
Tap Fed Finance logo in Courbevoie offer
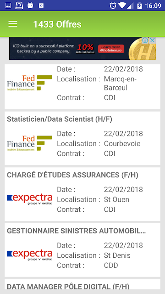29,143
